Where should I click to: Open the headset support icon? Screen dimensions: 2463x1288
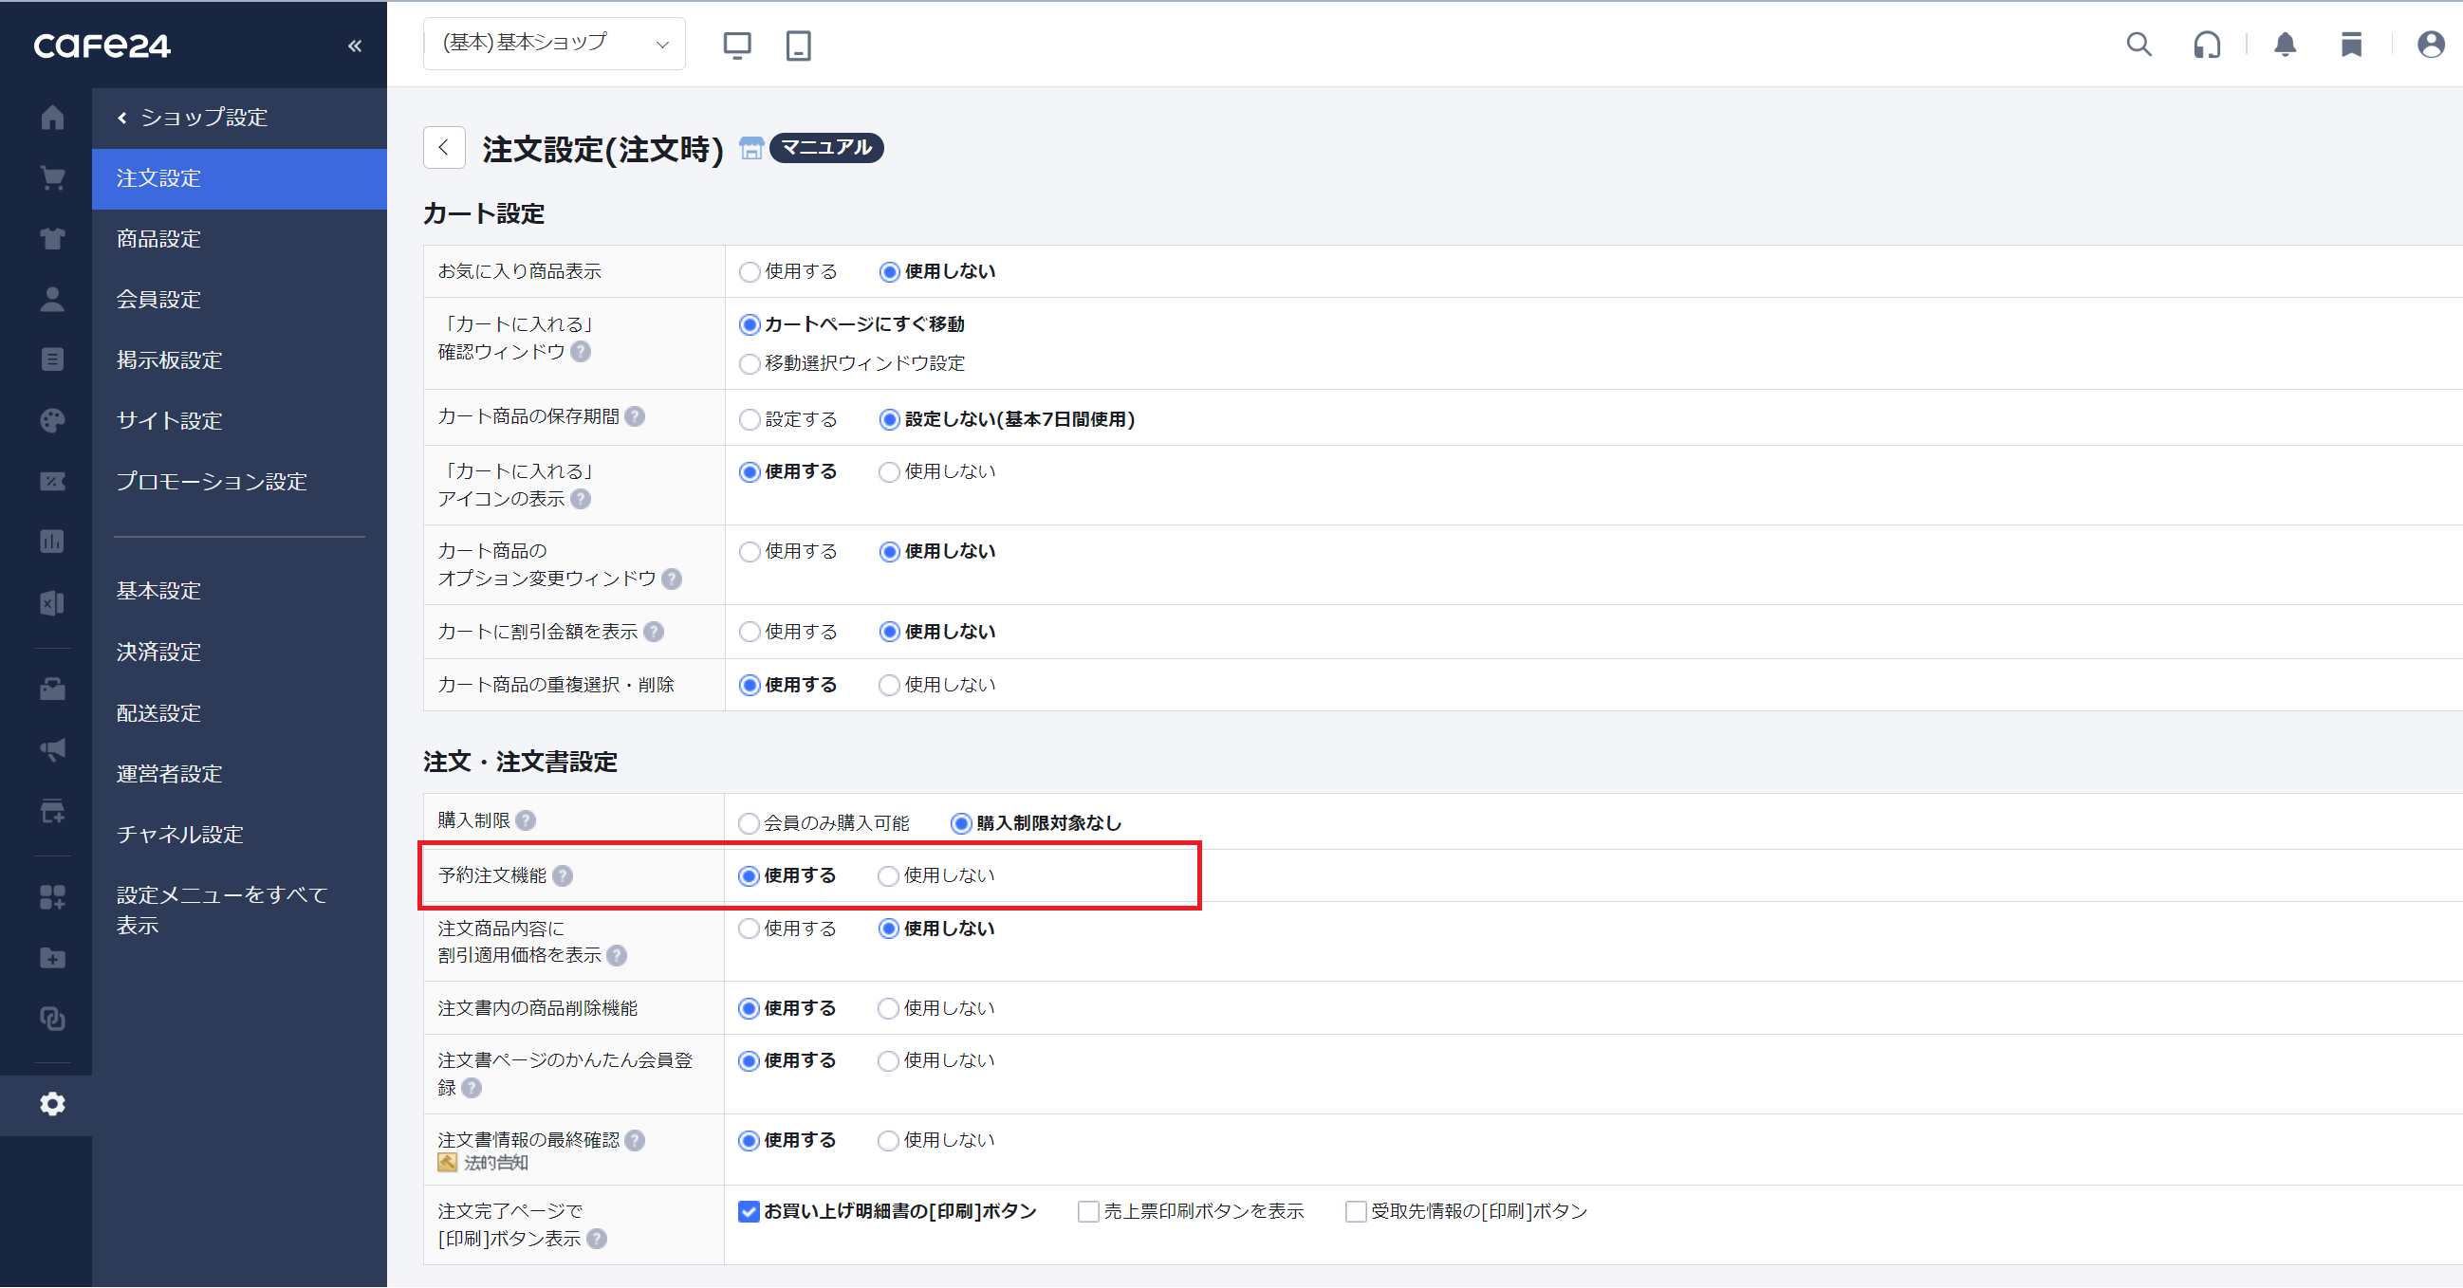click(2206, 45)
